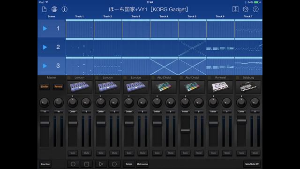300x169 pixels.
Task: Toggle the loop circular arrow button
Action: tap(114, 164)
